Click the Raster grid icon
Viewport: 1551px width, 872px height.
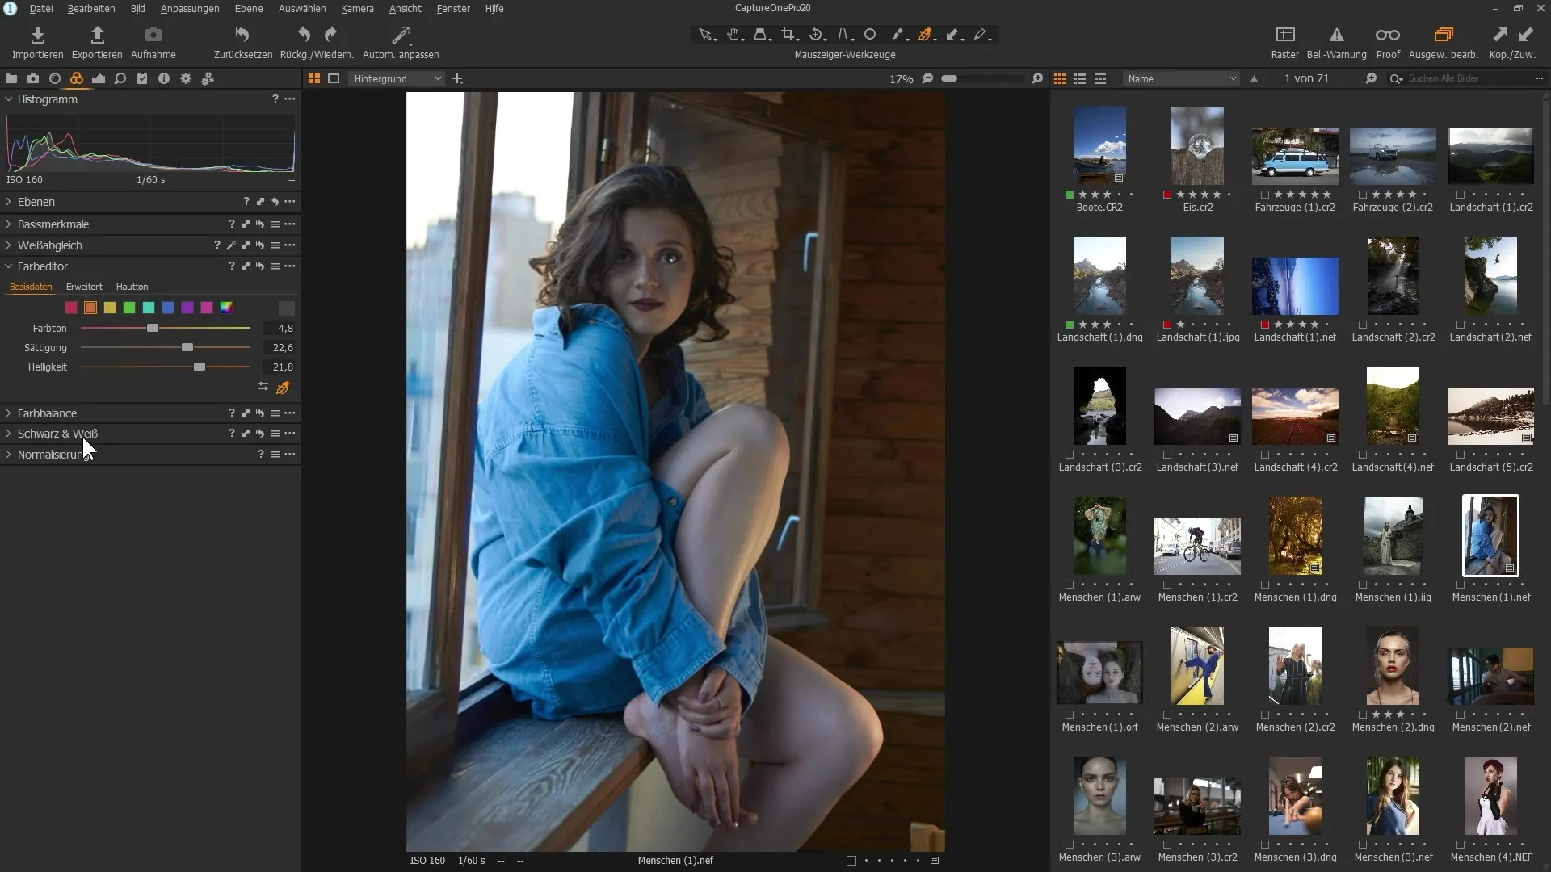coord(1284,35)
